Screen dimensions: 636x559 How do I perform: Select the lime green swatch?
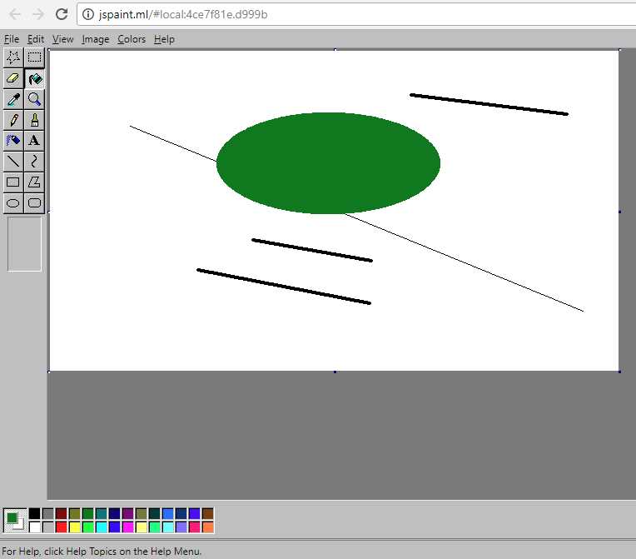point(88,527)
